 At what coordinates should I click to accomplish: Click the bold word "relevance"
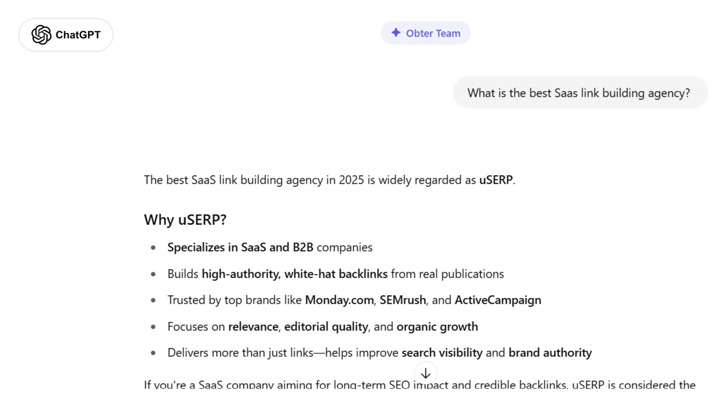(253, 327)
